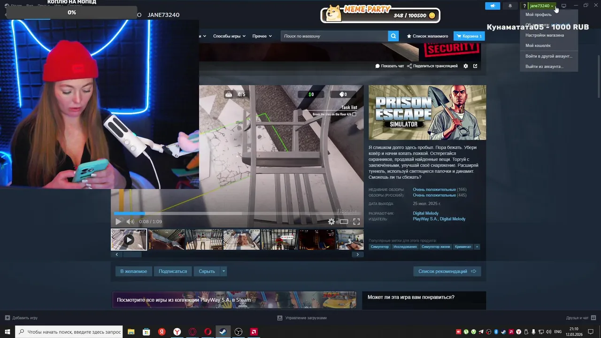Open Друзья и чат panel
The image size is (601, 338).
581,318
